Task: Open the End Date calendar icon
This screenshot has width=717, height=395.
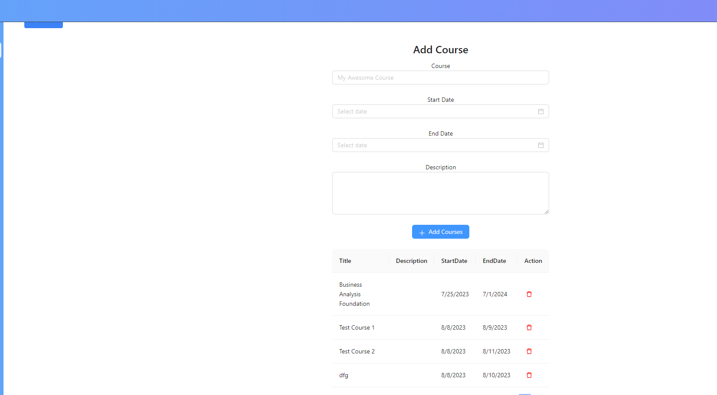Action: point(540,145)
